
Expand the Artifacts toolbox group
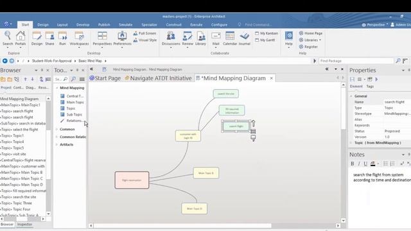tap(57, 144)
